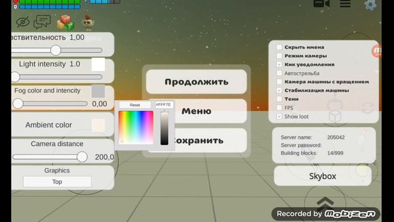This screenshot has height=222, width=394.
Task: Click the Camera distance slider handle
Action: (82, 157)
